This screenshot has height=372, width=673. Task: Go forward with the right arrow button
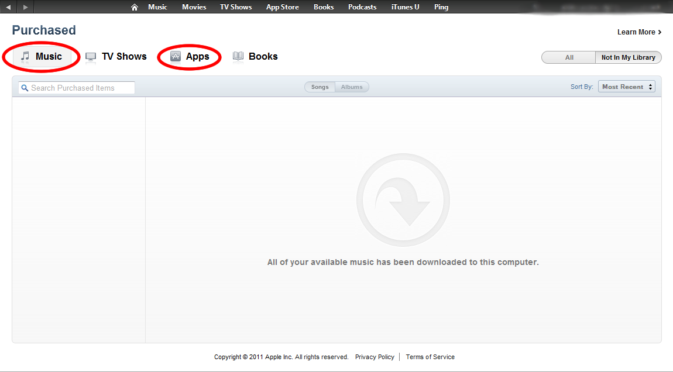25,7
